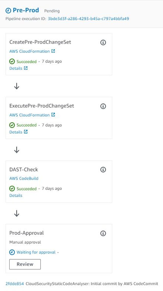
Task: Open info tooltip for CreatePre-ProdChangeSet action
Action: point(103,43)
